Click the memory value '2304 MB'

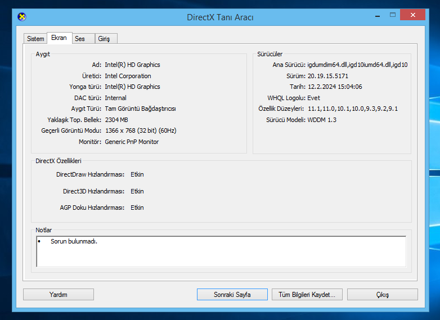tap(116, 120)
